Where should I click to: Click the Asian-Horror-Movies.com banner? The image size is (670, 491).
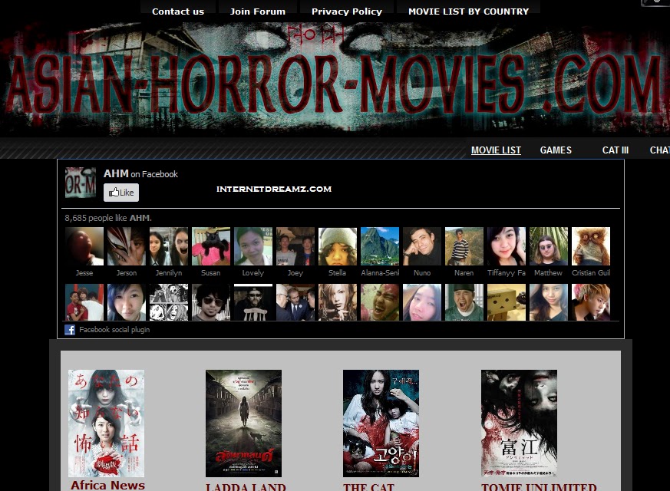335,80
